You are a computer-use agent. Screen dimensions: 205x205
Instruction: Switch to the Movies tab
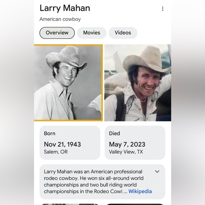(92, 33)
